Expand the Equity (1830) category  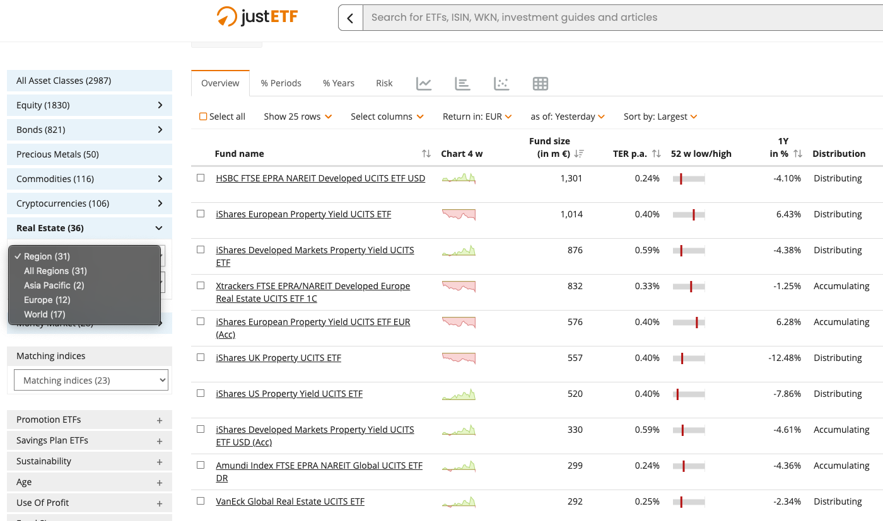[x=90, y=105]
